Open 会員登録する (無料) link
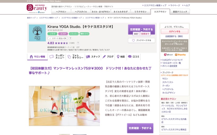The width and height of the screenshot is (217, 135). pos(174,36)
